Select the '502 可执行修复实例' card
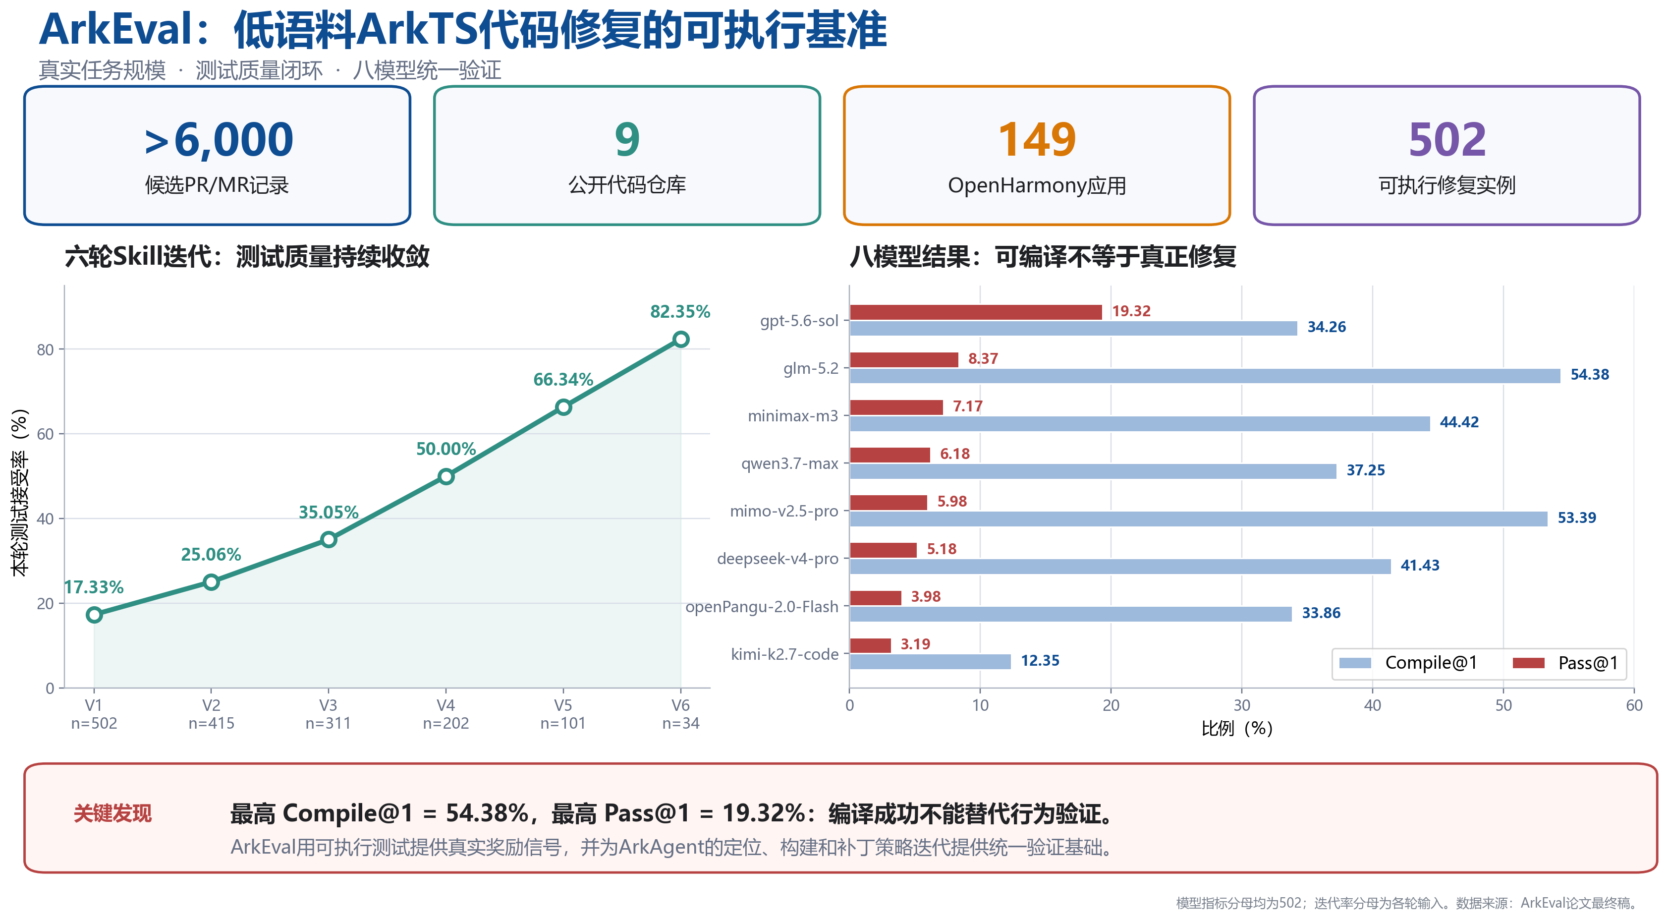 point(1446,156)
